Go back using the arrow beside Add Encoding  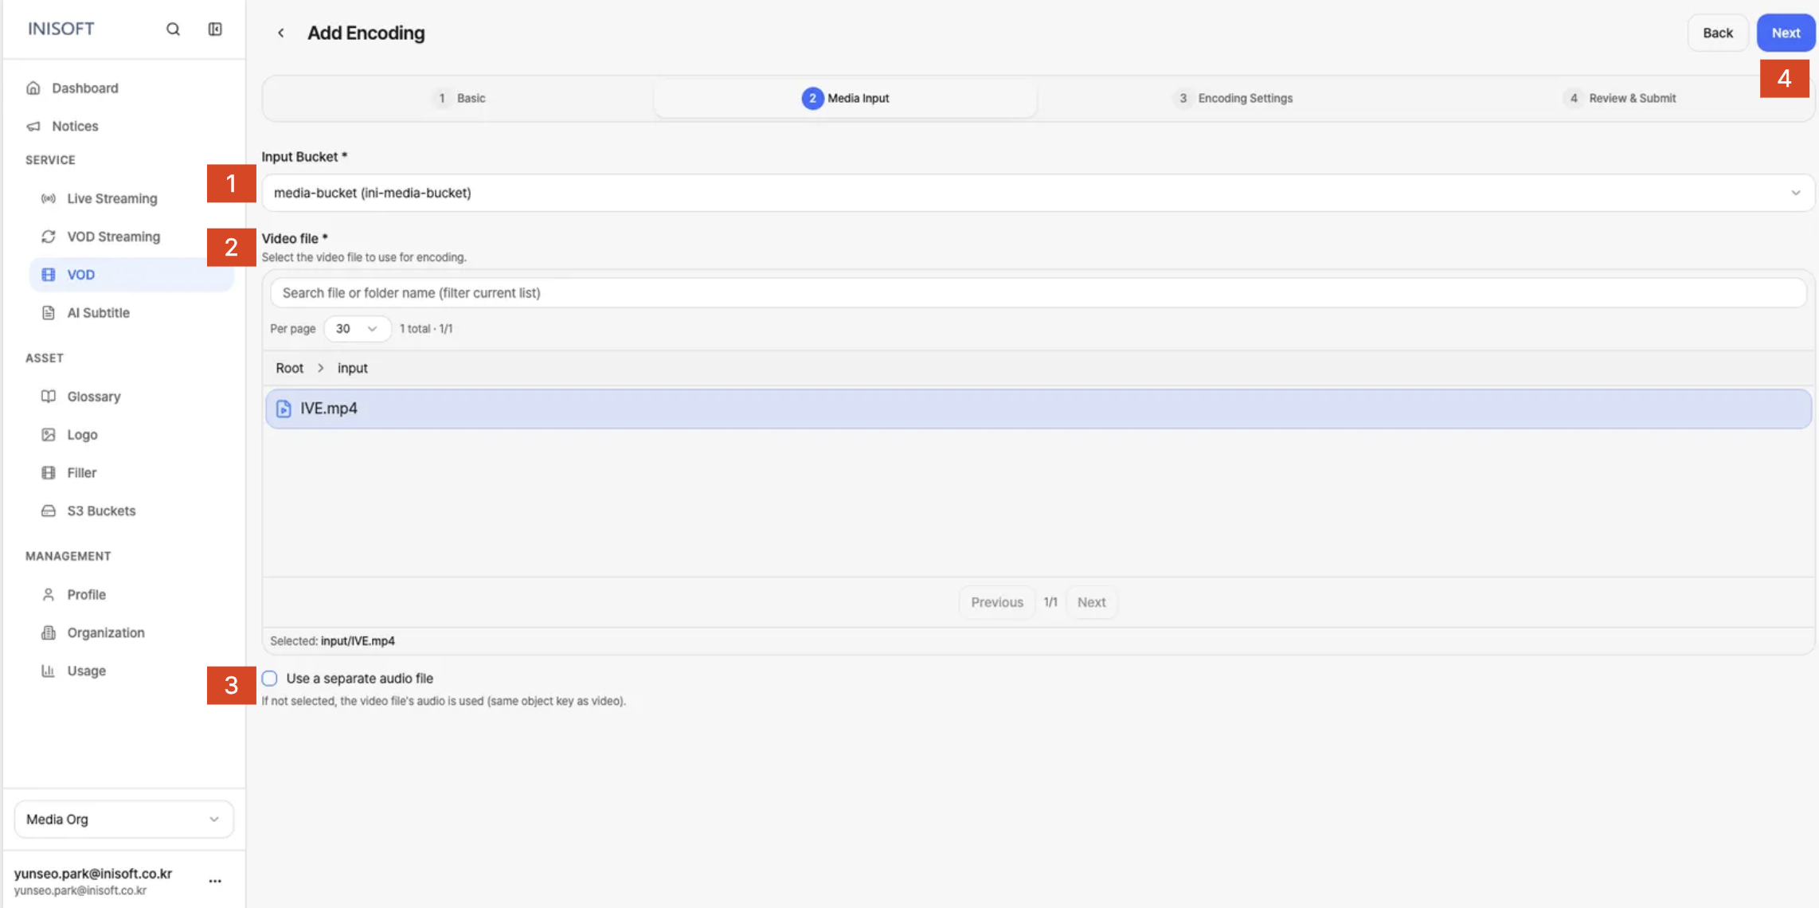click(x=280, y=33)
